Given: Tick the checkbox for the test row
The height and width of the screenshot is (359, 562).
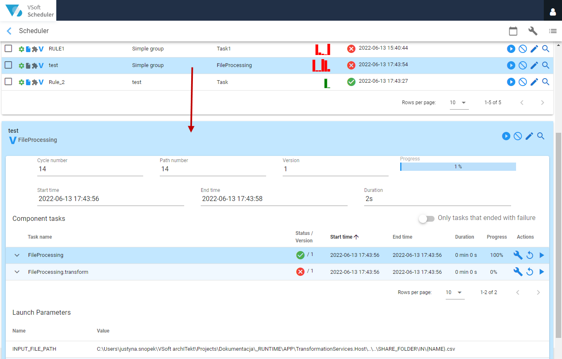Looking at the screenshot, I should 8,65.
